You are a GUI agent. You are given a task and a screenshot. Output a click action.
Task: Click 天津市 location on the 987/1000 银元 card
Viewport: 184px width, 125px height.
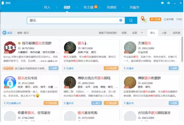coord(70,68)
